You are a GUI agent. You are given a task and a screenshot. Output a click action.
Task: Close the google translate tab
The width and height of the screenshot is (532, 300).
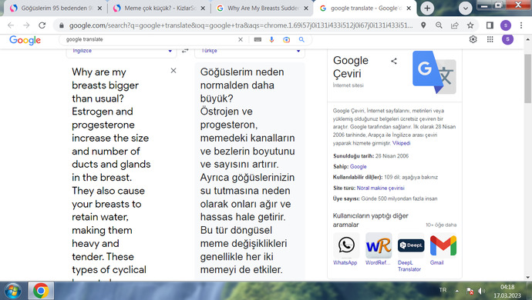409,8
